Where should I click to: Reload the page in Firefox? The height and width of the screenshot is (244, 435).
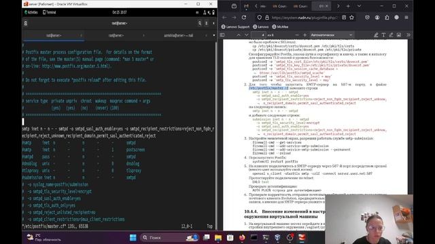pyautogui.click(x=243, y=18)
